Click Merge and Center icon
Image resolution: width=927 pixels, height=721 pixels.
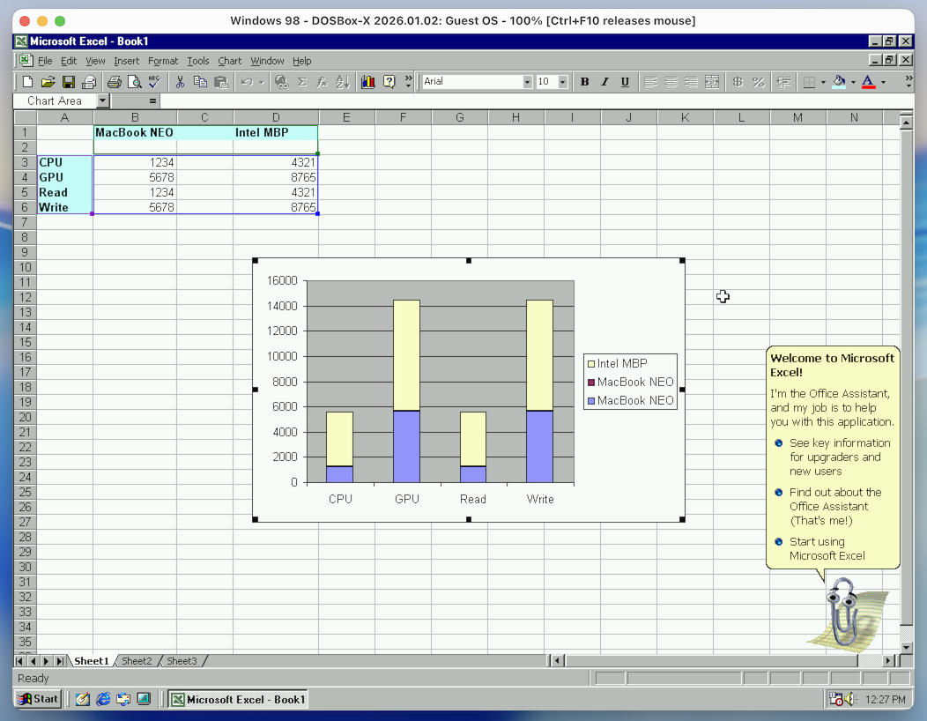[x=712, y=82]
